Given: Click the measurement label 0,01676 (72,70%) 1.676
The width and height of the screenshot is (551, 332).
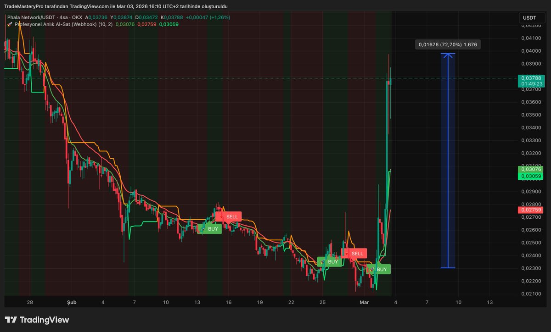Looking at the screenshot, I should (448, 44).
